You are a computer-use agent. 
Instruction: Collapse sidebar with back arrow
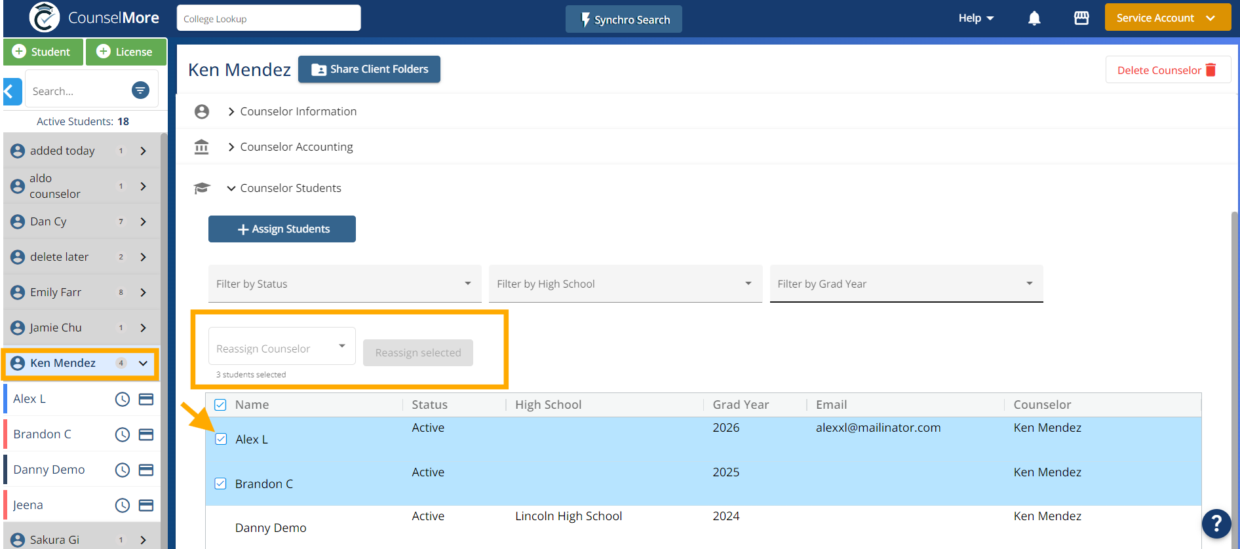(12, 92)
